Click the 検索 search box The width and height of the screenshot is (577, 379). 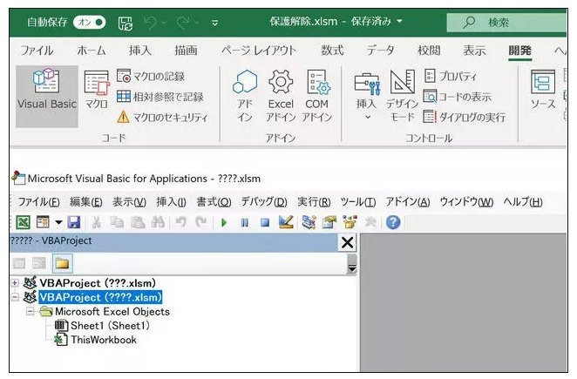tap(506, 23)
